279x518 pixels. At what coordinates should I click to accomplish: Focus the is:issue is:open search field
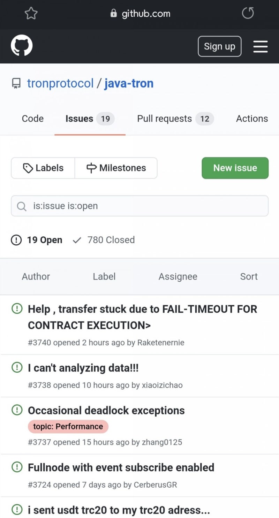pyautogui.click(x=146, y=206)
